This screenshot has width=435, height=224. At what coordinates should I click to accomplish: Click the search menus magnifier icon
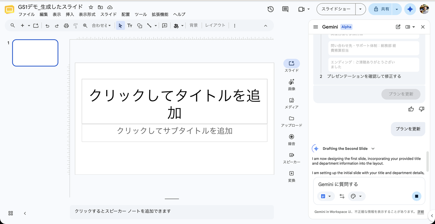(13, 26)
